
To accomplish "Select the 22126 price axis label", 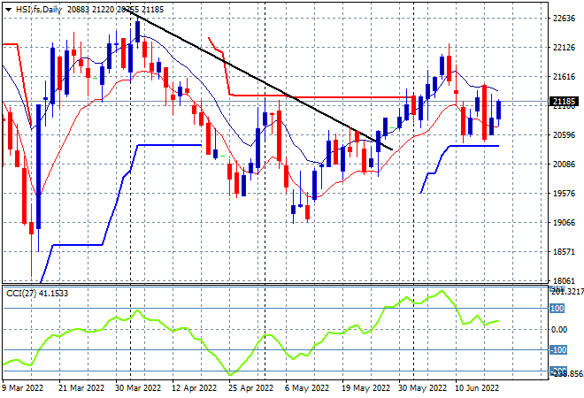I will (x=564, y=48).
